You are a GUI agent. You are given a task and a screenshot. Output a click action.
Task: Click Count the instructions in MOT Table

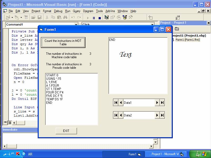click(63, 42)
